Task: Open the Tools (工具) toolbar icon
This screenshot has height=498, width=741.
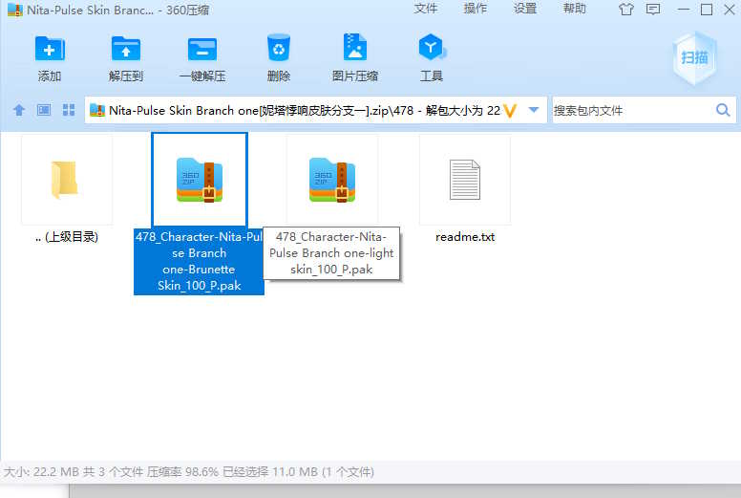Action: coord(432,49)
